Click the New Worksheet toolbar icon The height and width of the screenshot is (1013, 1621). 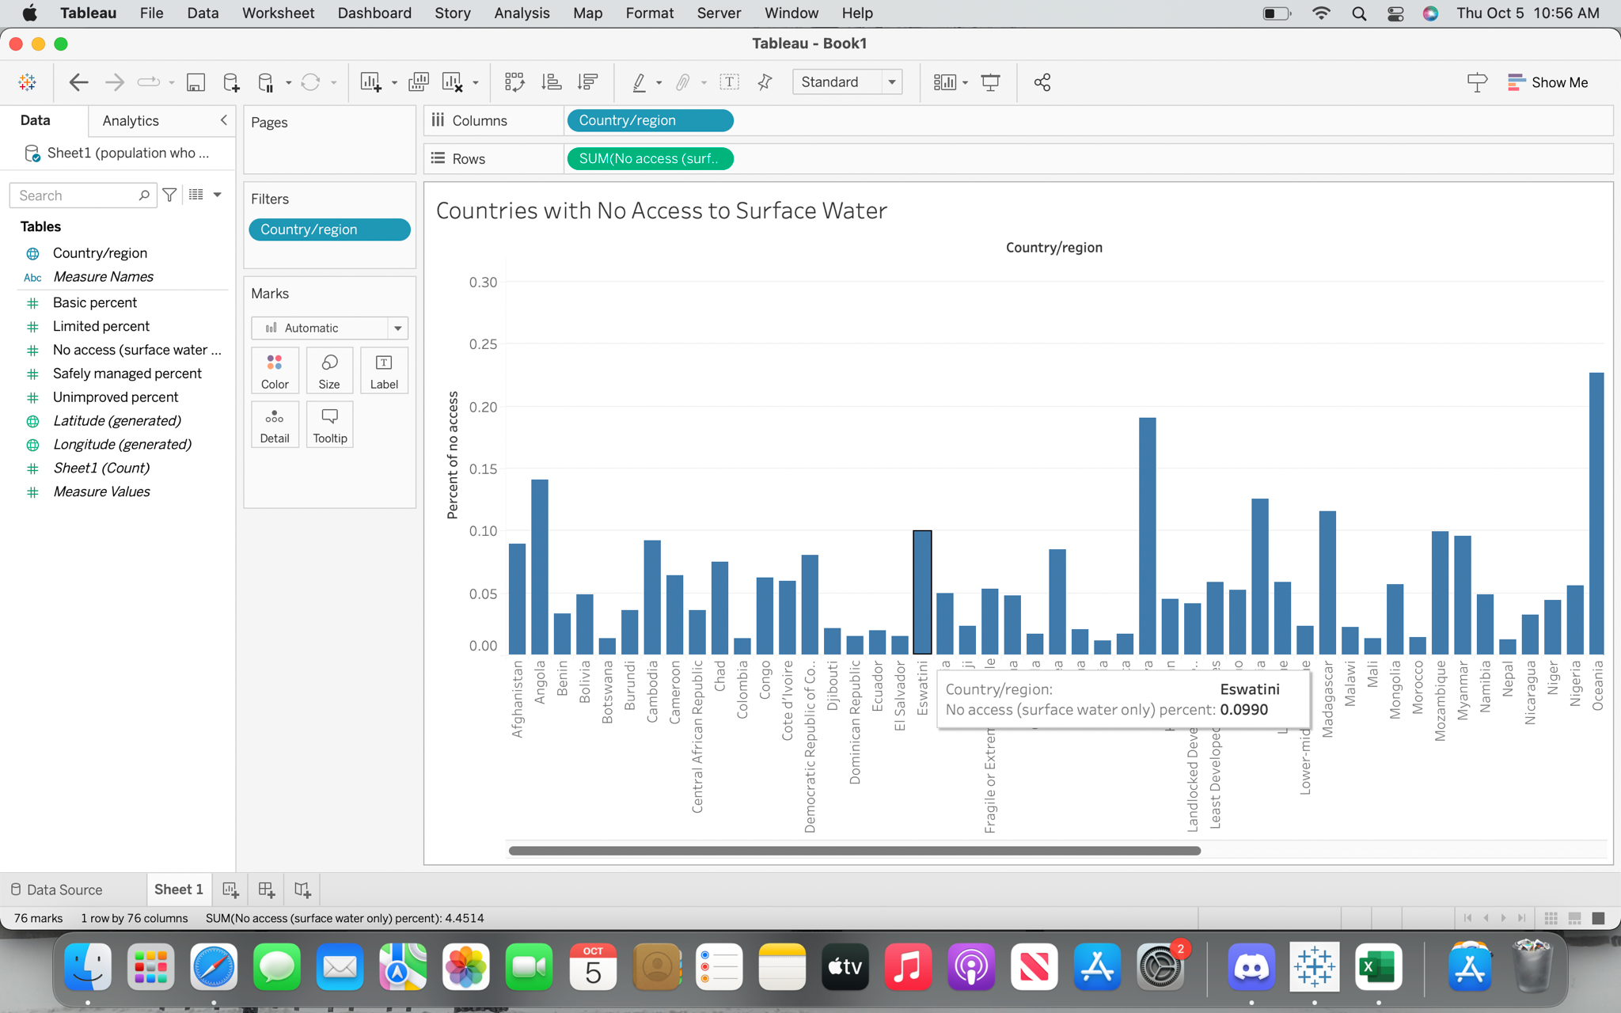pyautogui.click(x=370, y=82)
